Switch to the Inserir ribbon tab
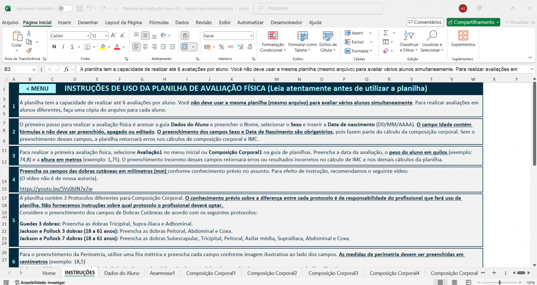The width and height of the screenshot is (537, 285). 64,22
